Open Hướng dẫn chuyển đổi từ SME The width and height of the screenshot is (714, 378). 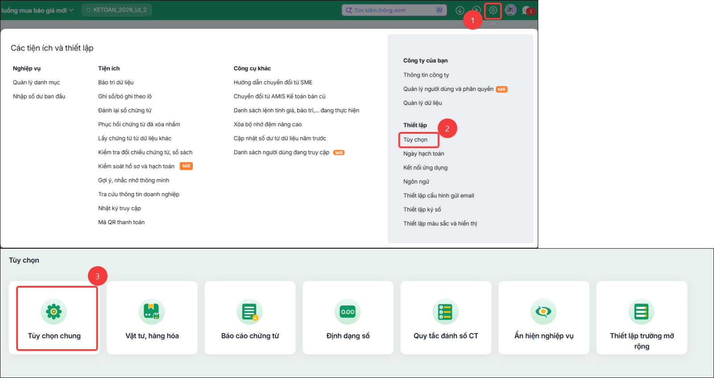point(273,82)
